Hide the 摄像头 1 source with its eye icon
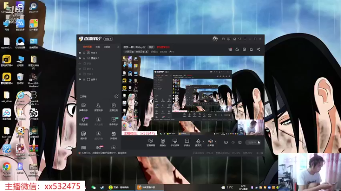341x191 pixels. point(80,58)
